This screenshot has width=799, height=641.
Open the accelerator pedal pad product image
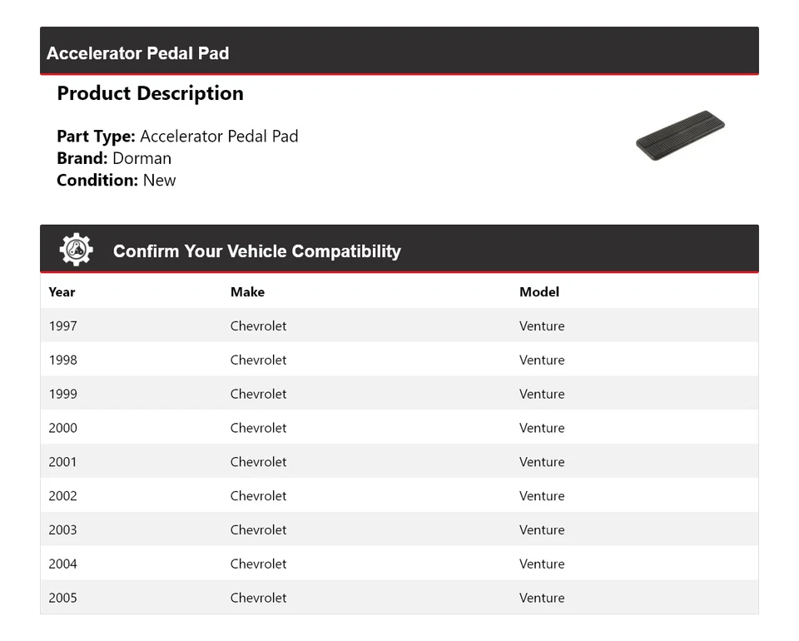(680, 135)
